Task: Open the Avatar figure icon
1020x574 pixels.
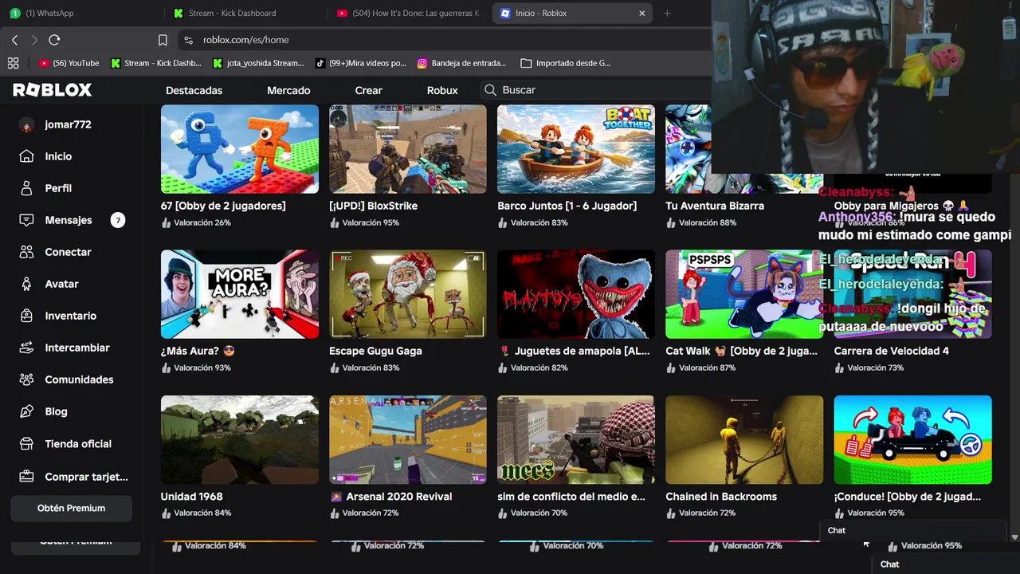Action: tap(26, 284)
